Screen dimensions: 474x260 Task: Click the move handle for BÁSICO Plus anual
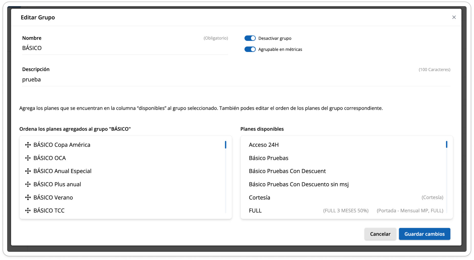(x=28, y=184)
